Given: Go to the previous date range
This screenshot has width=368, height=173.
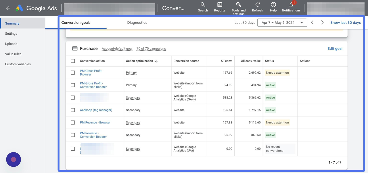Looking at the screenshot, I should click(x=312, y=23).
